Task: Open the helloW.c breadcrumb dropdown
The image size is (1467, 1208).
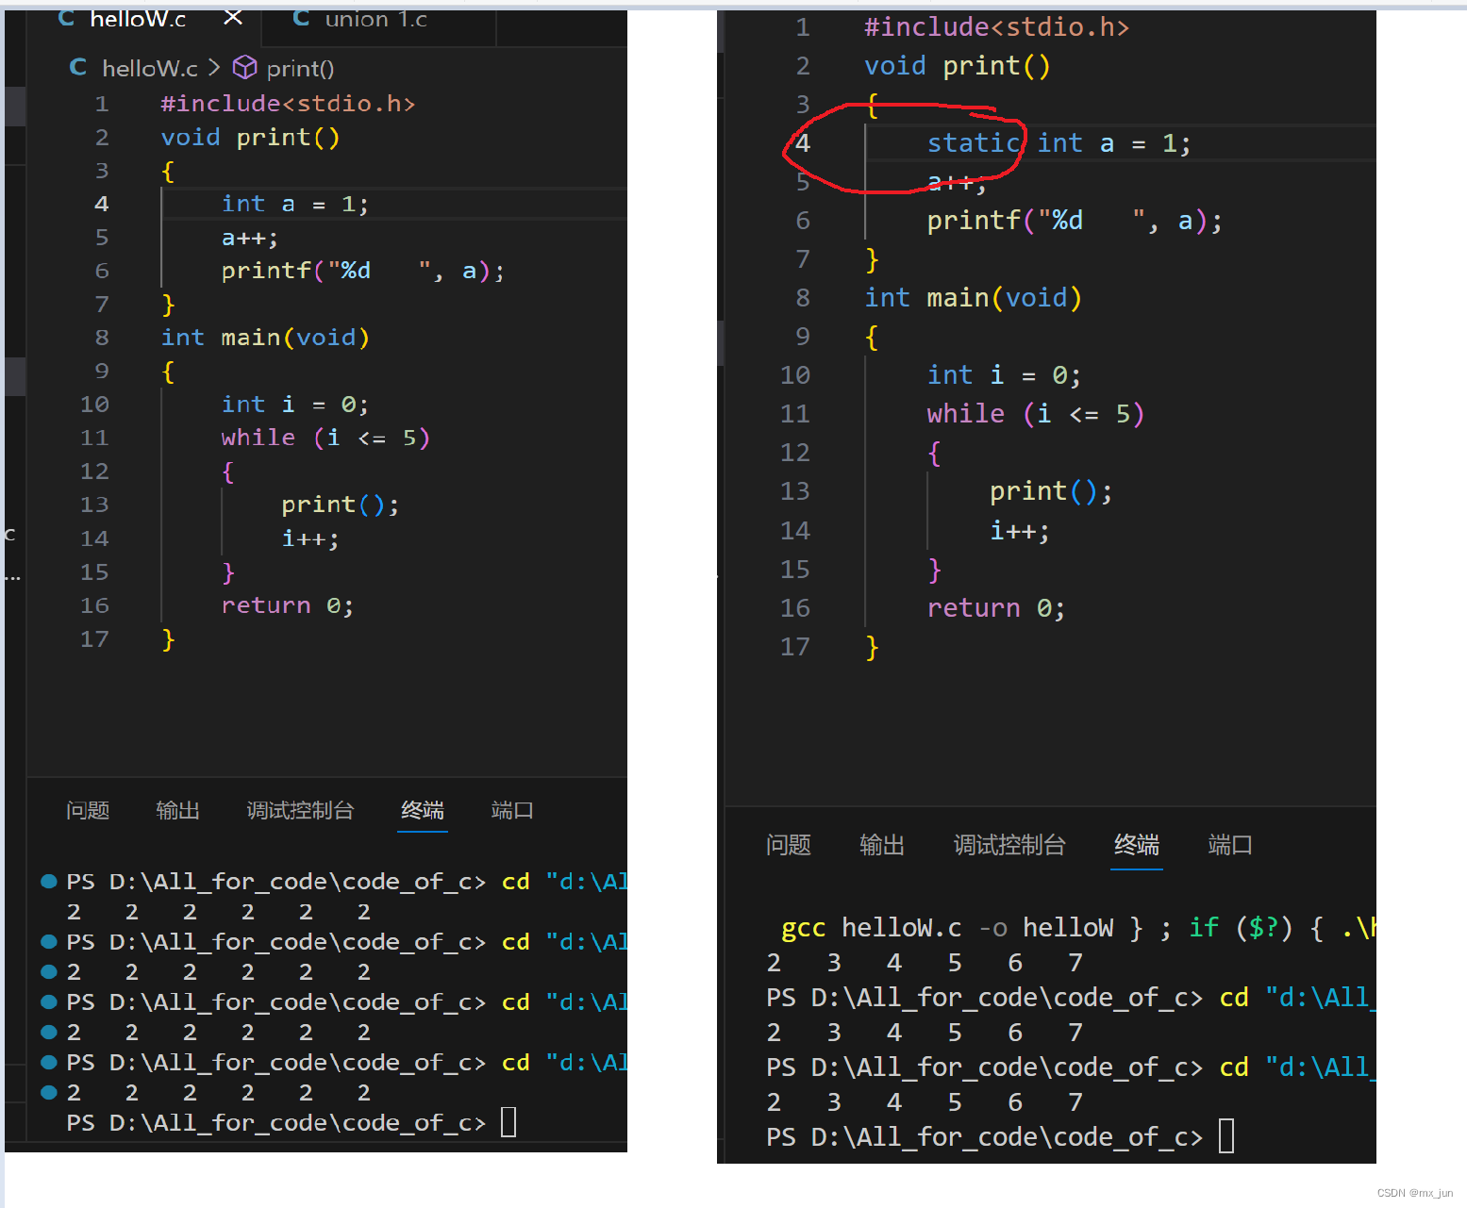Action: coord(149,67)
